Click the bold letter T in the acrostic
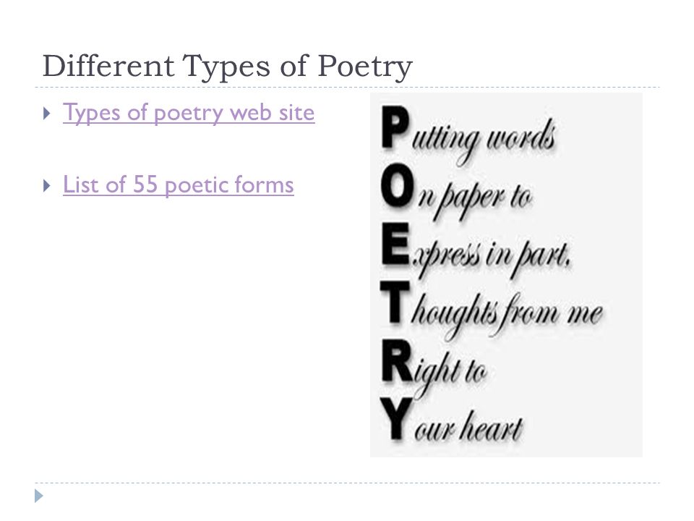The width and height of the screenshot is (694, 521). [x=395, y=303]
